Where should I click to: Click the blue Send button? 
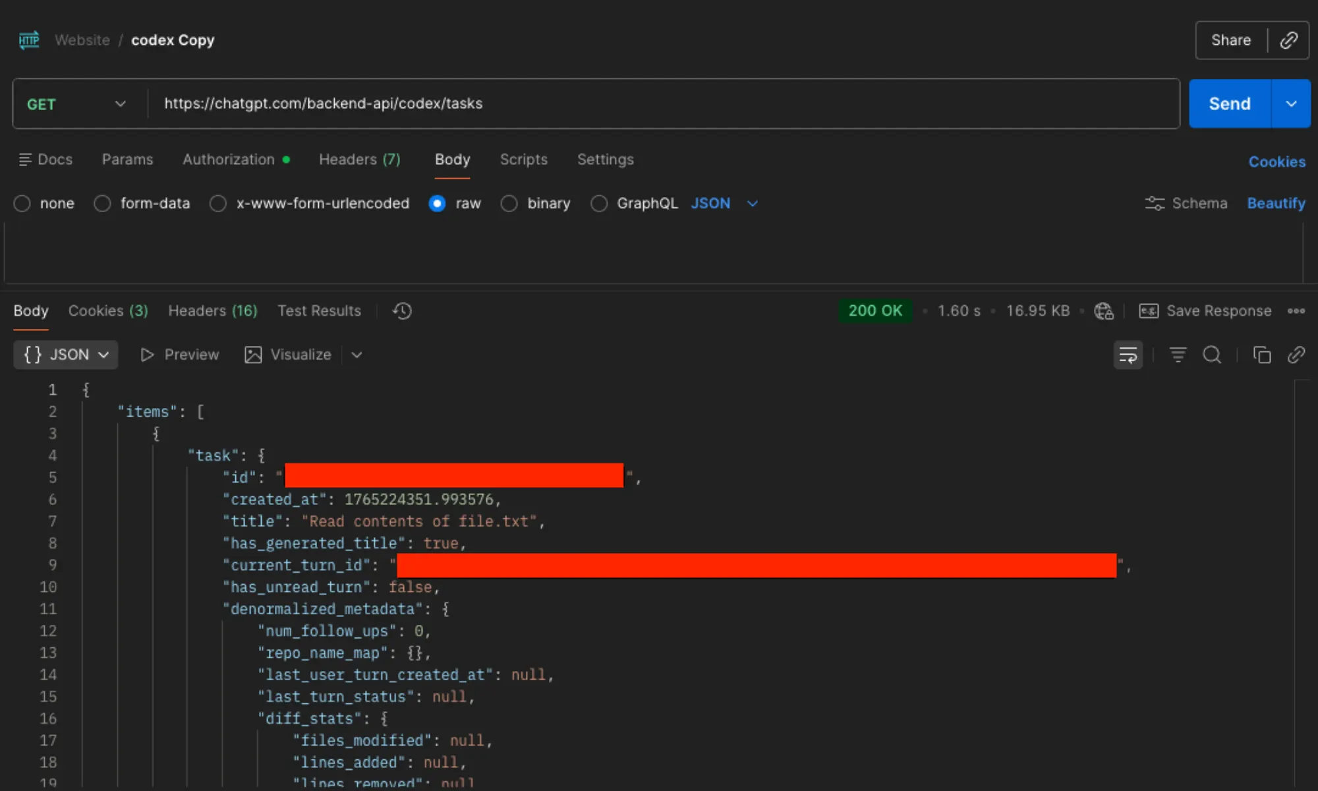point(1230,103)
